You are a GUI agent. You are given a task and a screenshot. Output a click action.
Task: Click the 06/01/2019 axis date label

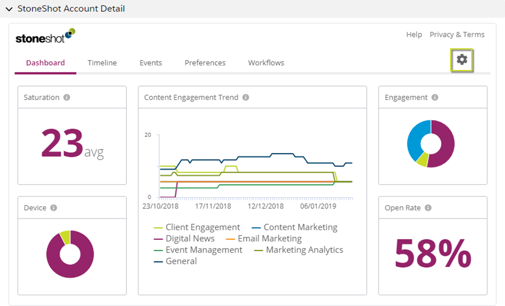[x=318, y=206]
